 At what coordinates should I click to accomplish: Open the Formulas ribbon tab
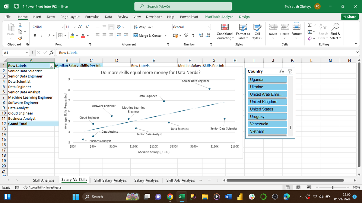click(x=93, y=17)
